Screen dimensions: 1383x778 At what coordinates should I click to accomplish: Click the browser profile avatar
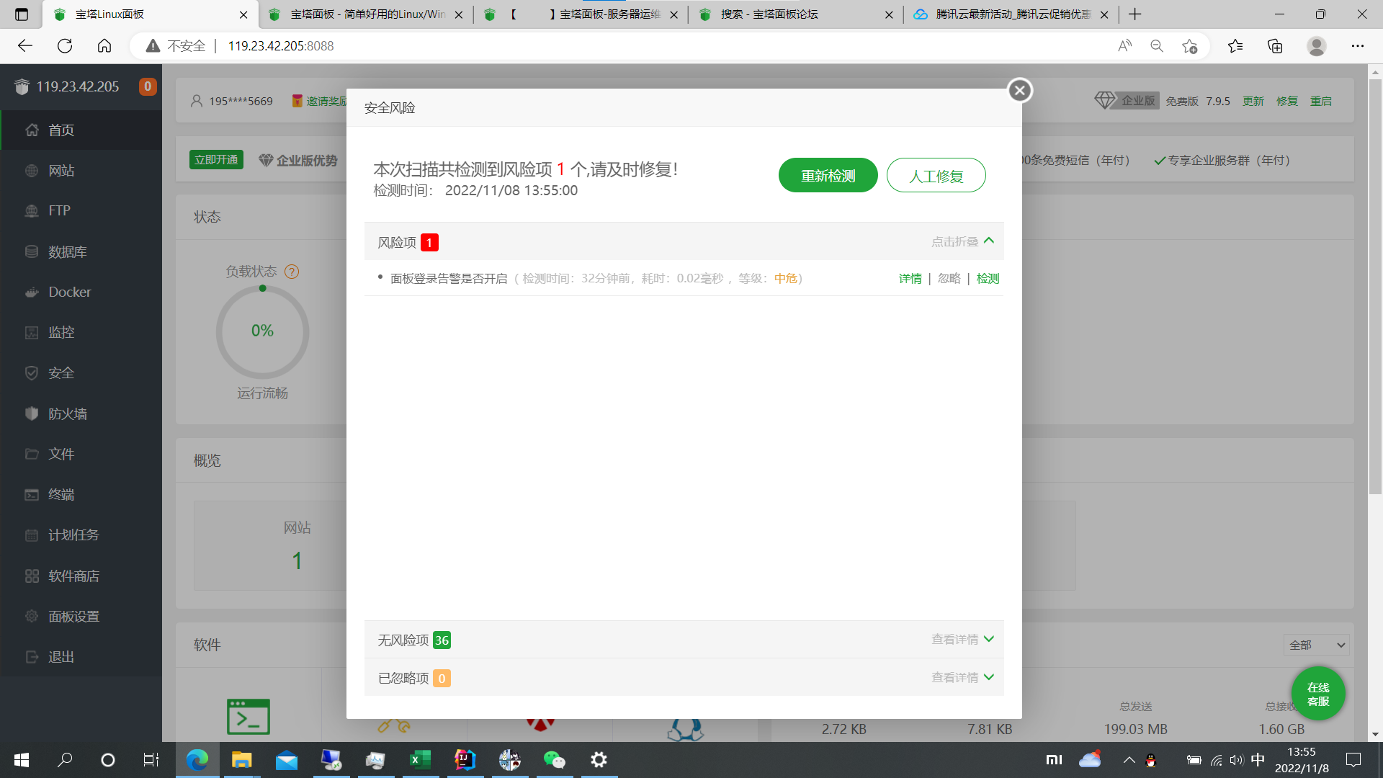[x=1317, y=46]
